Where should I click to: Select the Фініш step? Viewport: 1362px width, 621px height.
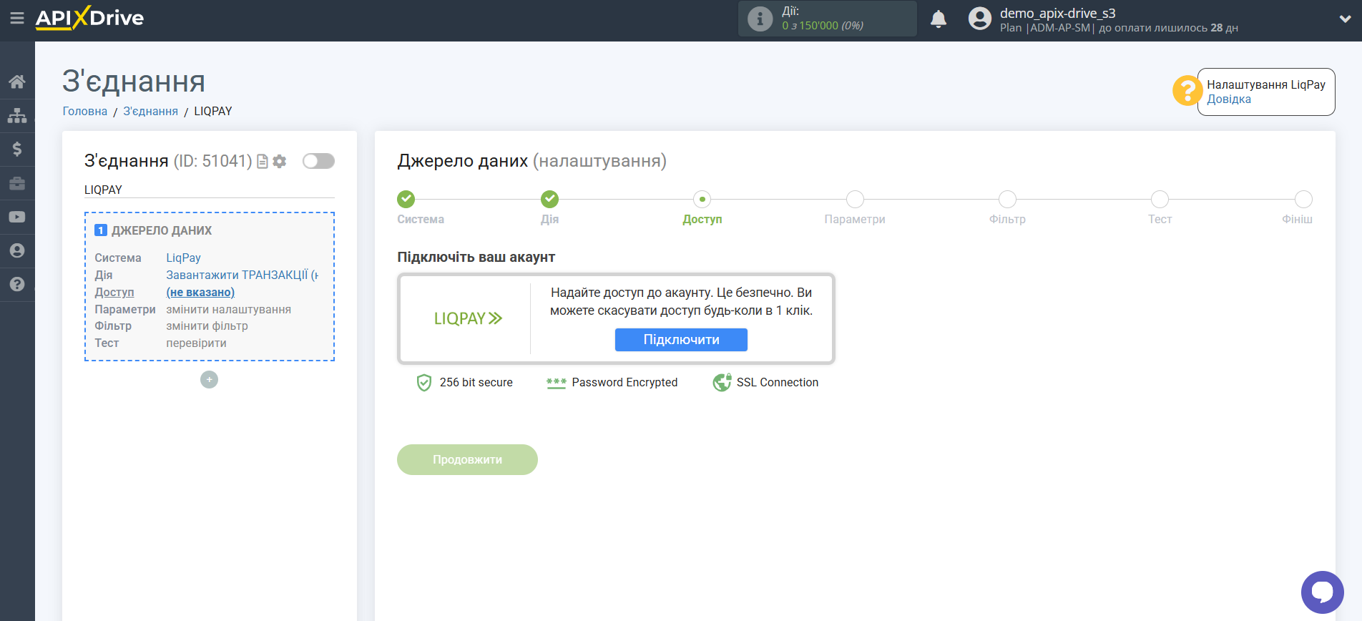(x=1303, y=199)
